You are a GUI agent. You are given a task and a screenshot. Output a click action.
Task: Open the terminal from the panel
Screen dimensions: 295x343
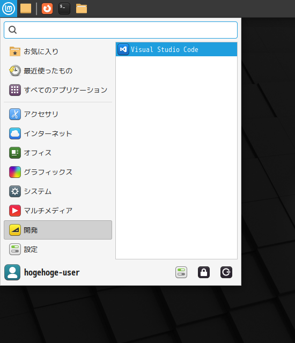(64, 9)
